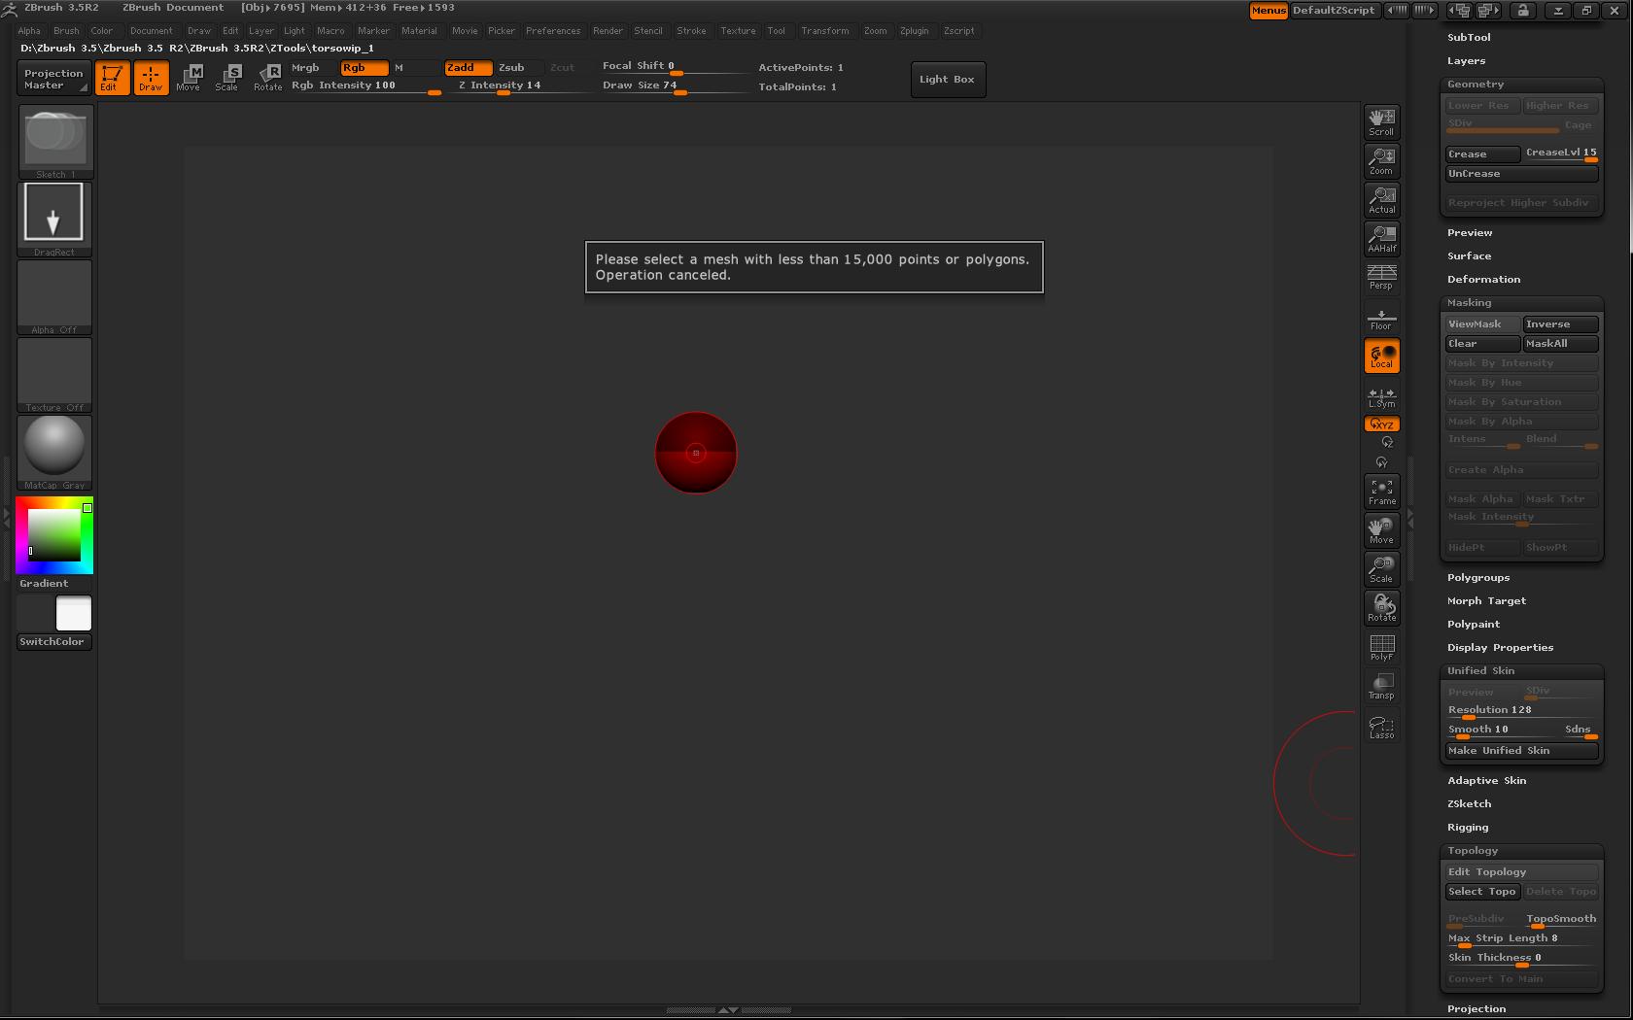The image size is (1633, 1020).
Task: Click the Scale icon in top toolbar
Action: [227, 78]
